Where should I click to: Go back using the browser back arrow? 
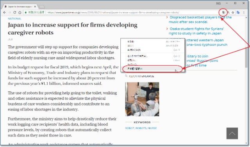[4, 13]
